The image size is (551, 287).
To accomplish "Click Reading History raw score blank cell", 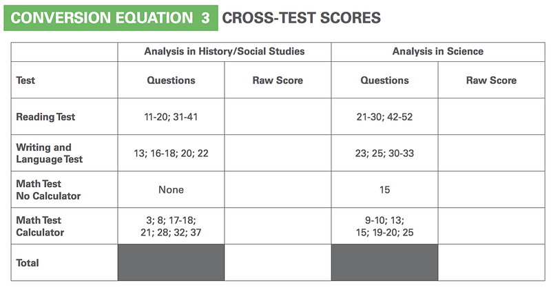I will coord(278,116).
